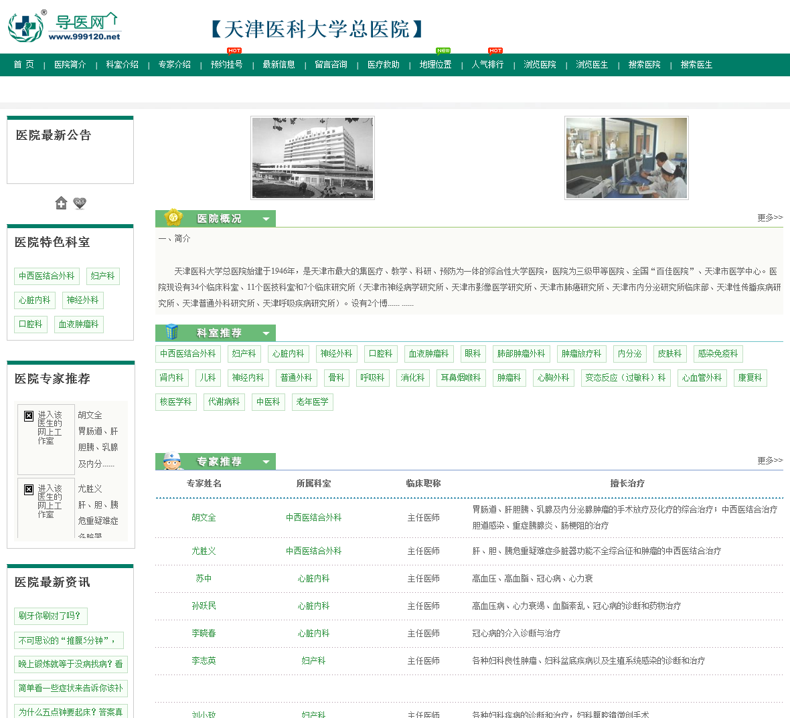Screen dimensions: 790x718
Task: Open 科室介绍 menu item
Action: (x=123, y=64)
